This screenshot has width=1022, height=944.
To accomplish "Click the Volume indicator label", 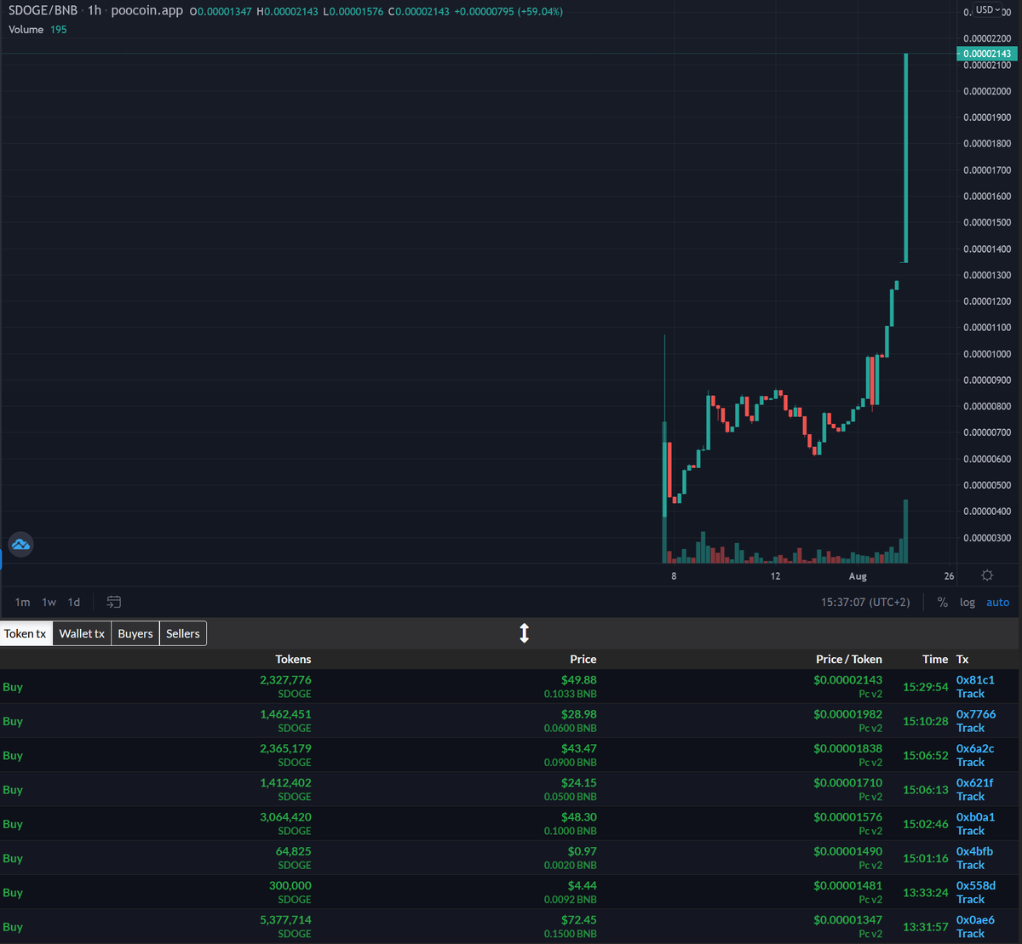I will click(26, 29).
